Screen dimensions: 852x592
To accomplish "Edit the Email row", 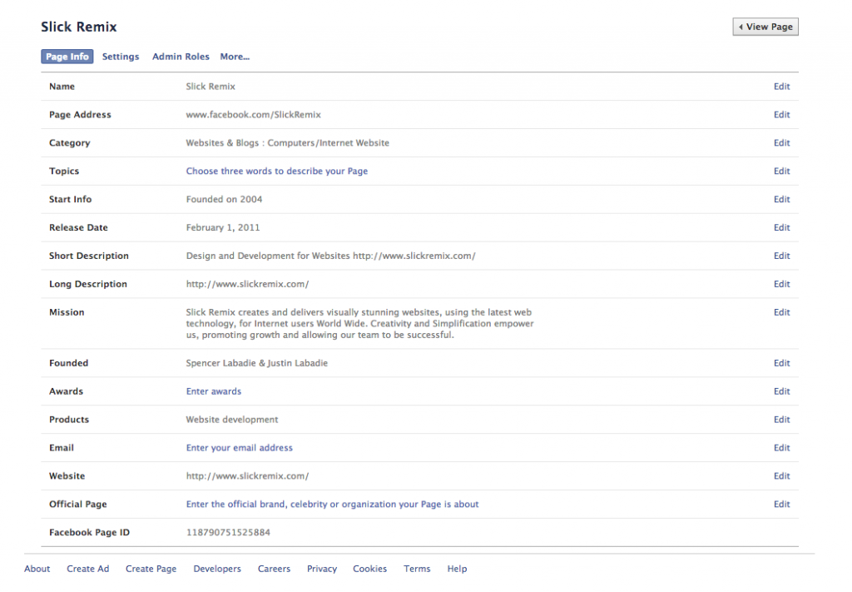I will tap(781, 448).
